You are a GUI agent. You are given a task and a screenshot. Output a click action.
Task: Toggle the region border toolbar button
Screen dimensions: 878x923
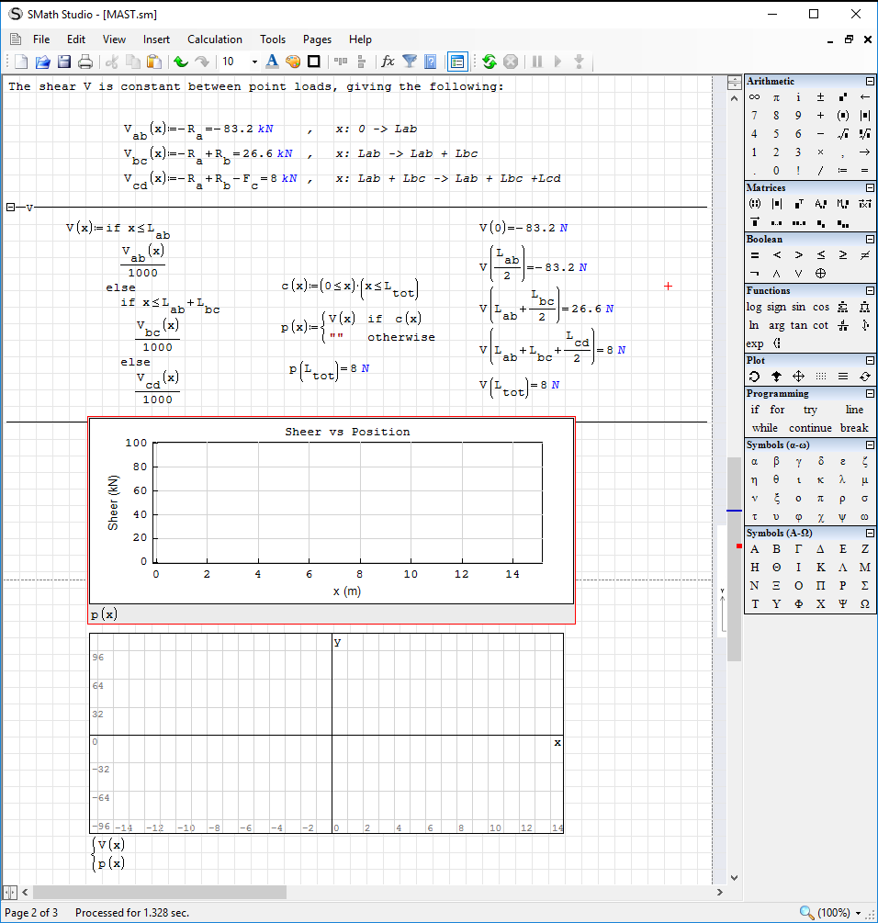point(314,62)
